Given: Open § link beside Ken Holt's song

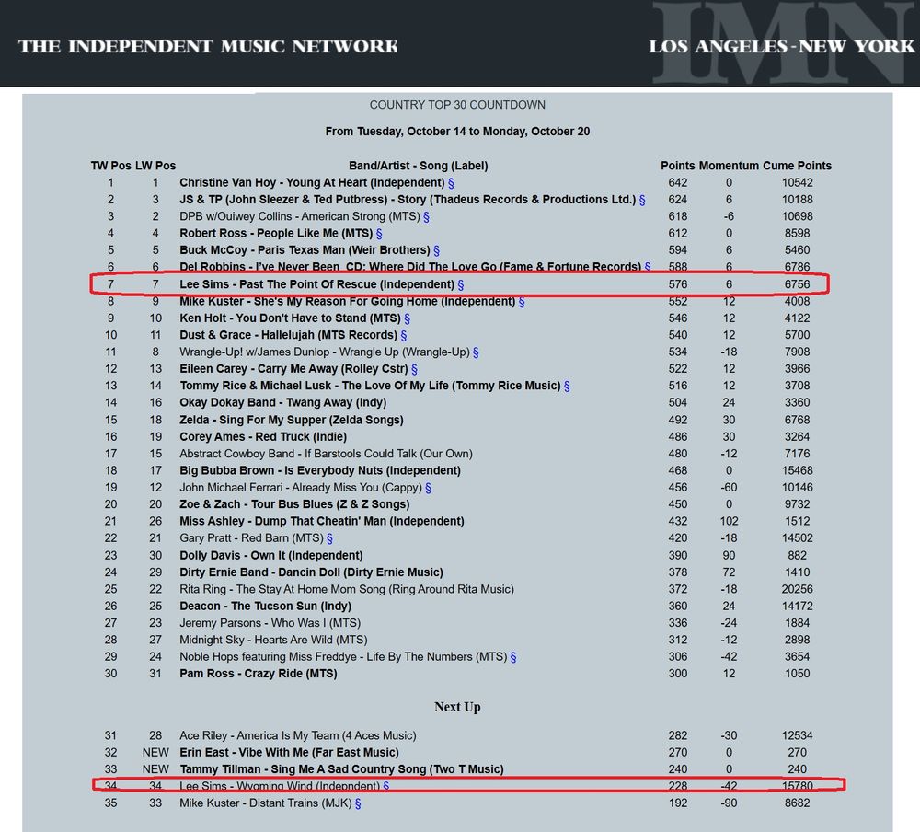Looking at the screenshot, I should click(x=408, y=318).
